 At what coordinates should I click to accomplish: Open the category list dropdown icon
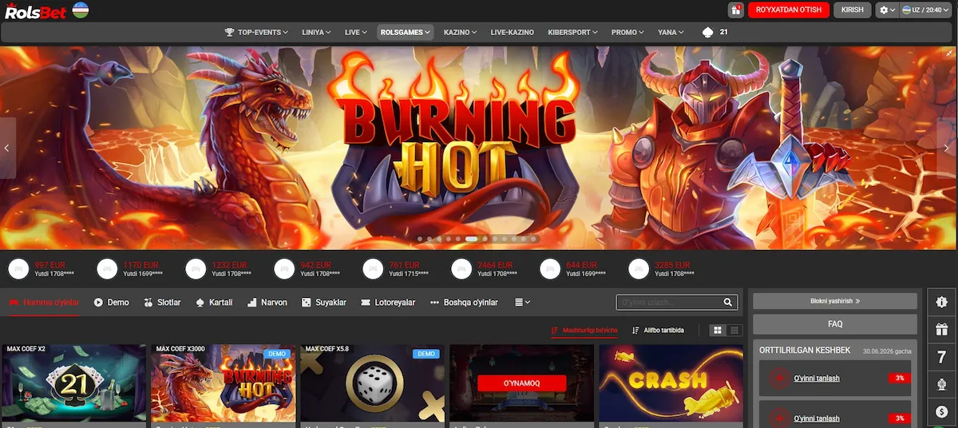(522, 303)
